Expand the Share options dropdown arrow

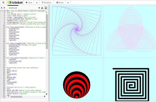click(68, 3)
